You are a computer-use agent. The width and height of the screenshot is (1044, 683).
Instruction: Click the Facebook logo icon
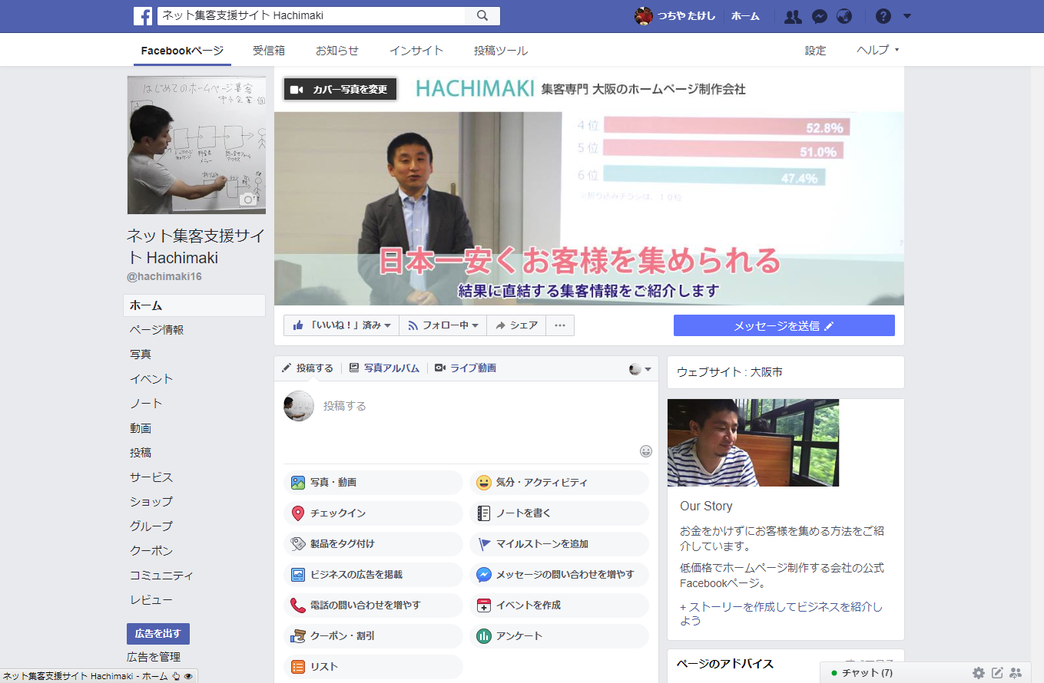pos(143,16)
